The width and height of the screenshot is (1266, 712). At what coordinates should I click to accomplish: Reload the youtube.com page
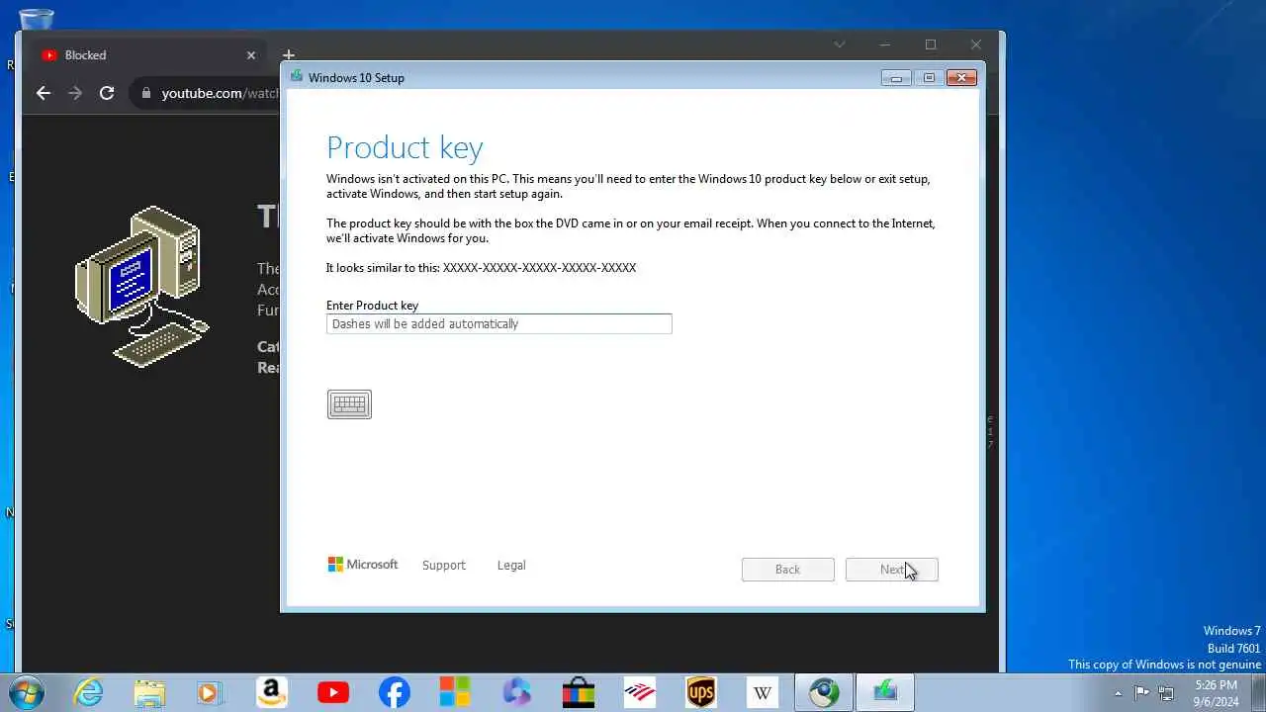107,93
